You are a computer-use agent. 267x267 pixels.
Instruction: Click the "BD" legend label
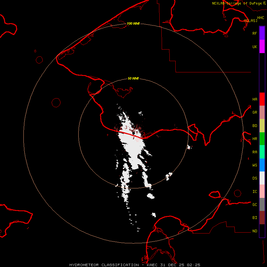255,125
